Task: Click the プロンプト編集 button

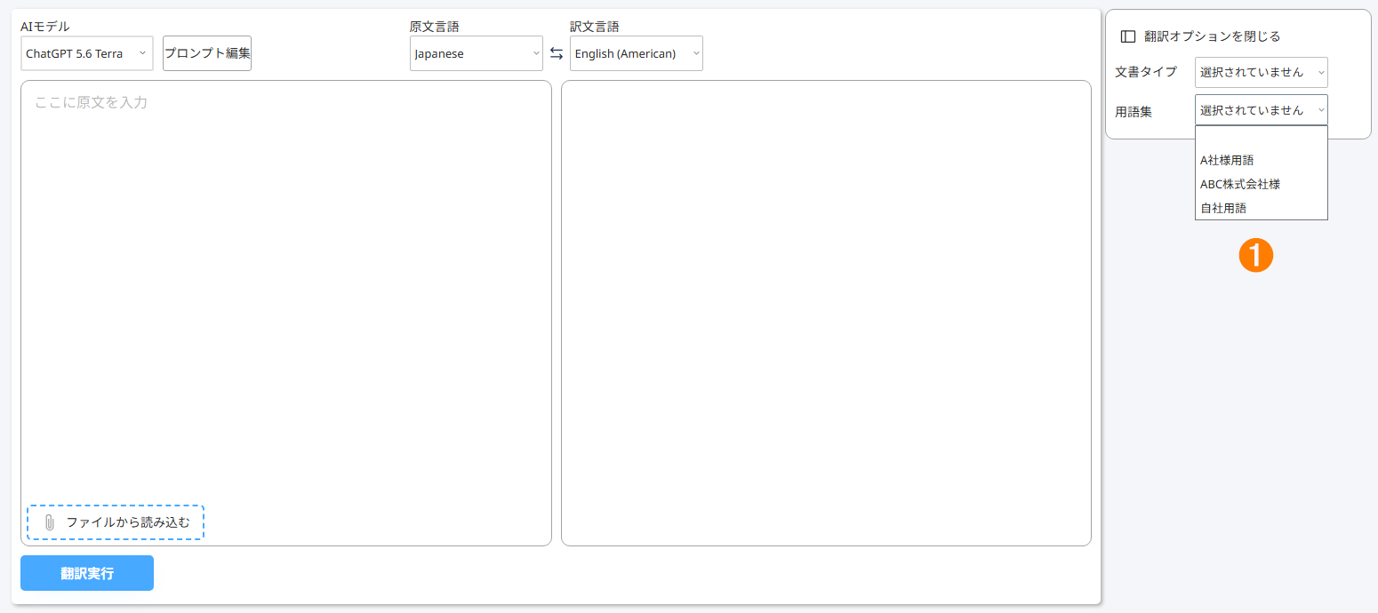Action: point(207,53)
